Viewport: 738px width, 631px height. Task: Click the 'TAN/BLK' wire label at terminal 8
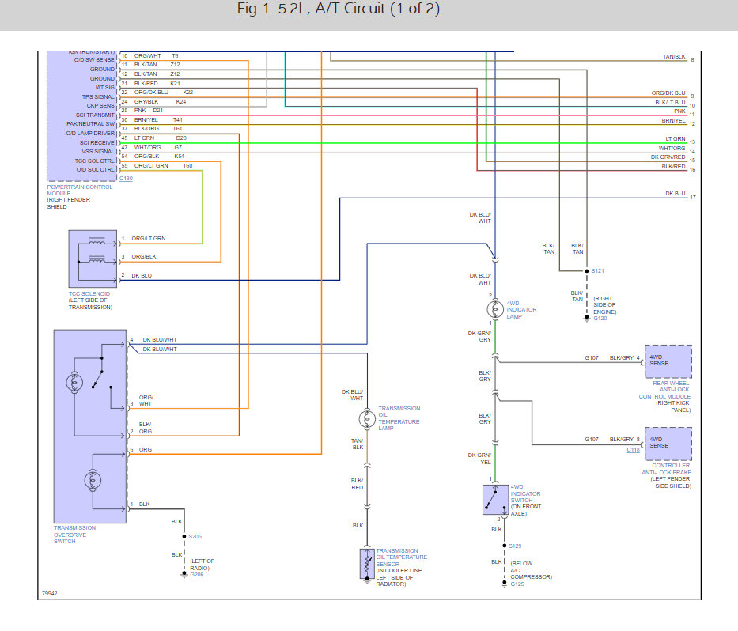[674, 56]
